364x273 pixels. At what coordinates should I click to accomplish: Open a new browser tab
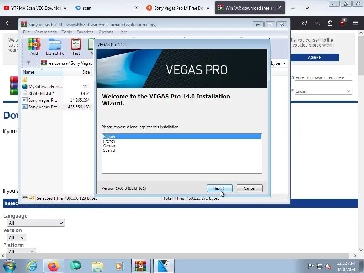tap(293, 8)
